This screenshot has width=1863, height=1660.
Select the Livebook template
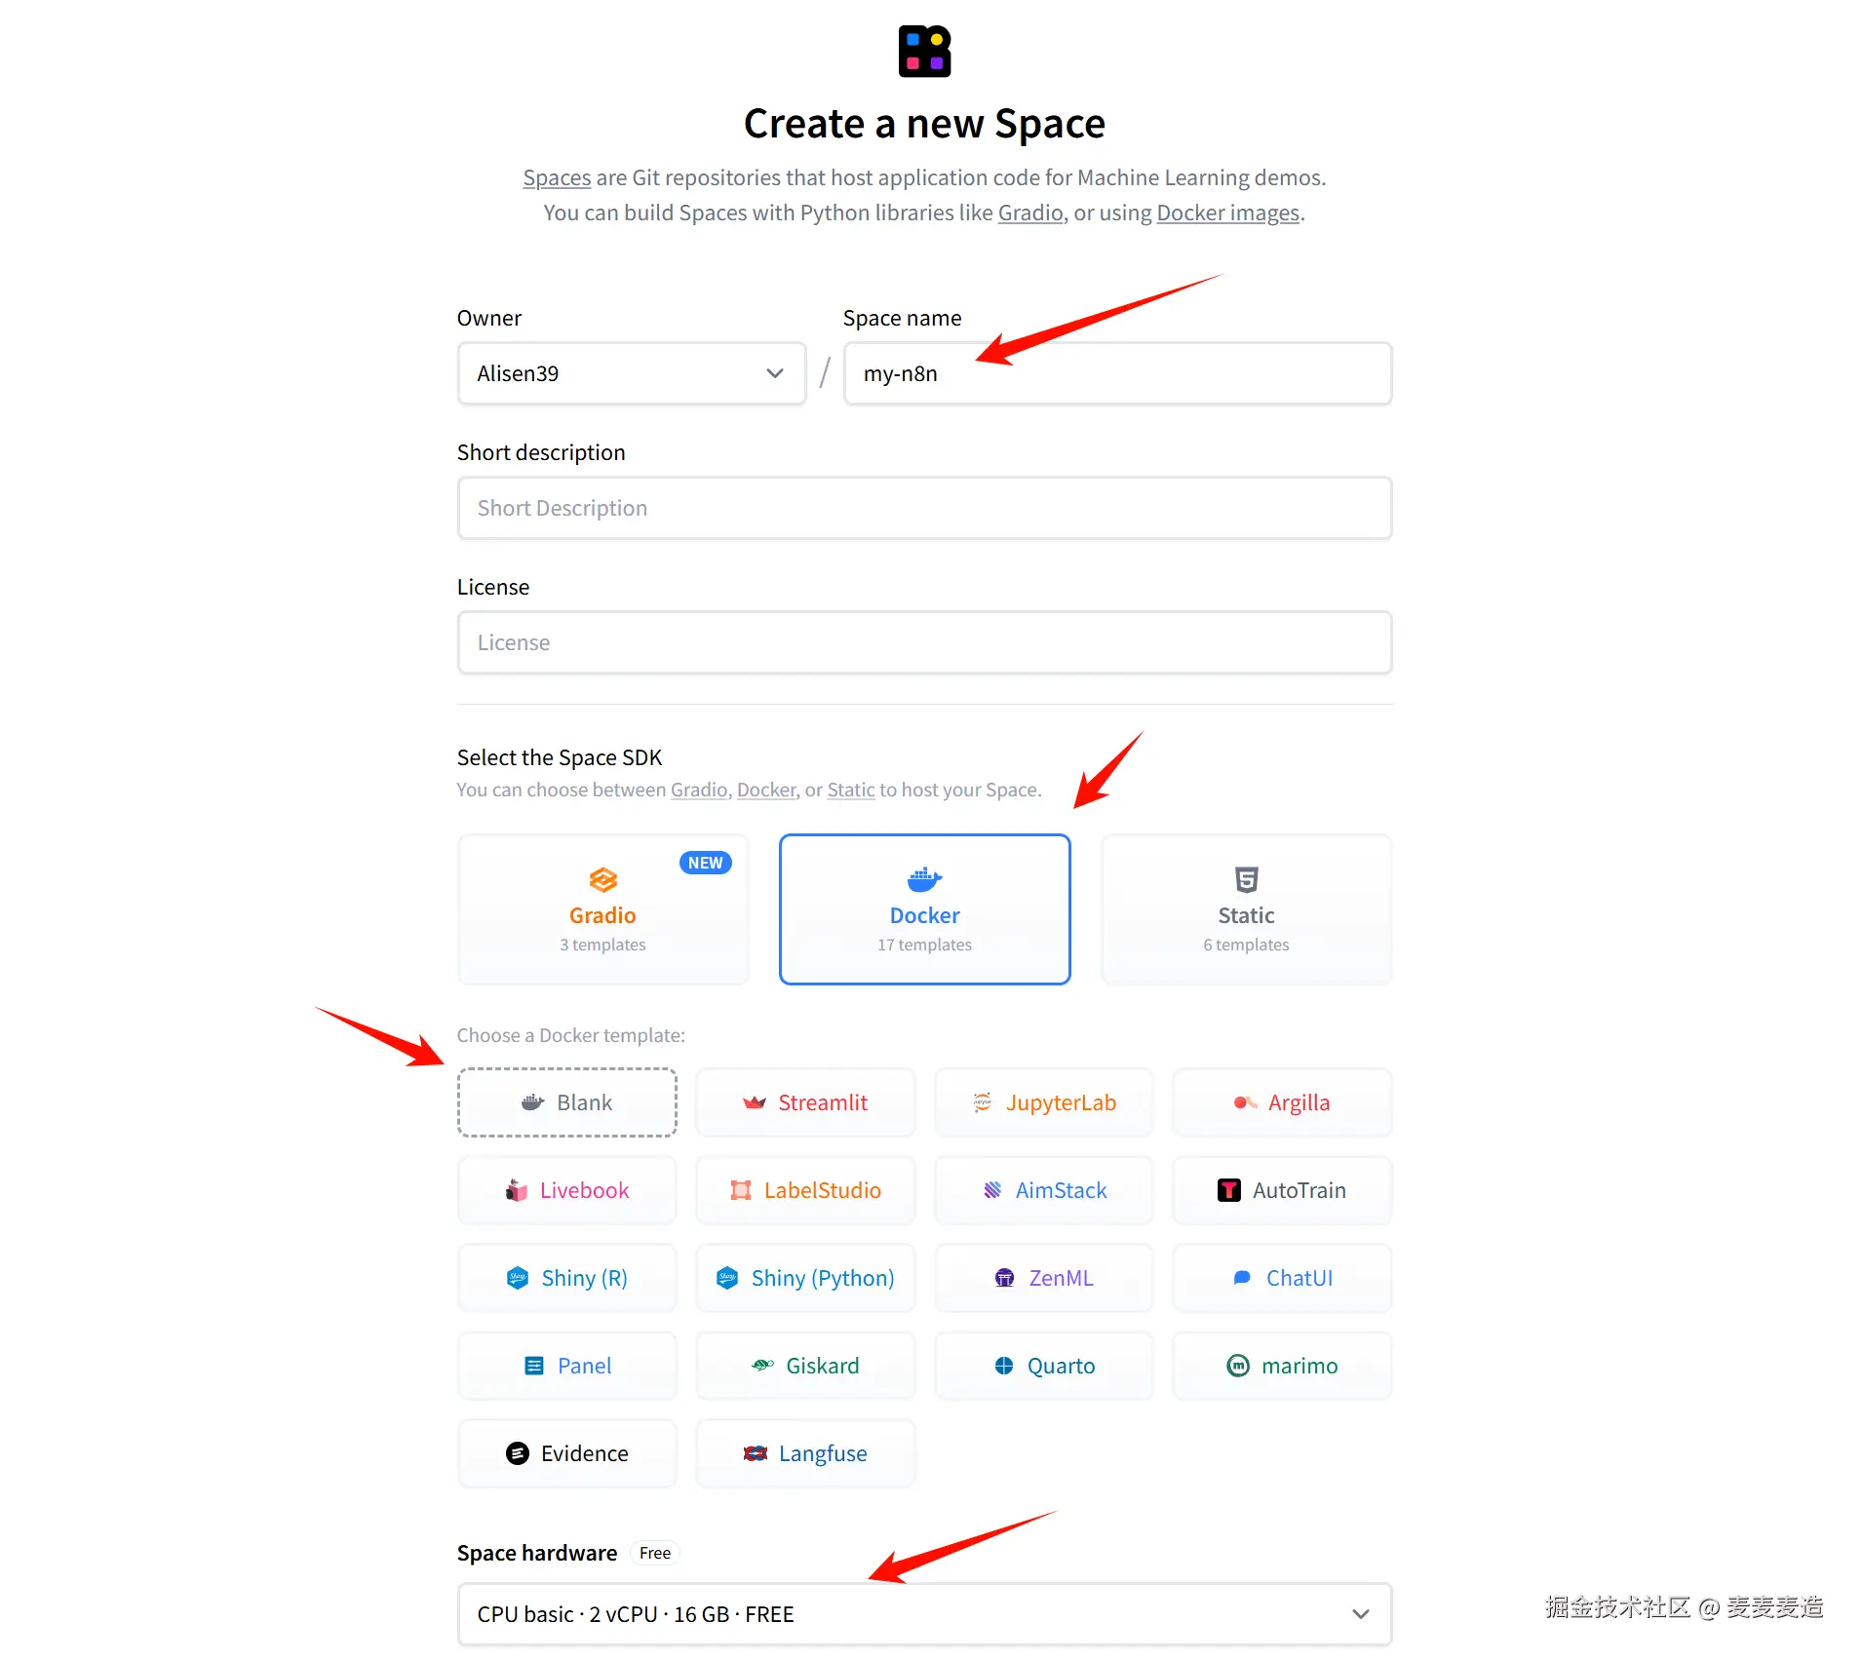(566, 1190)
